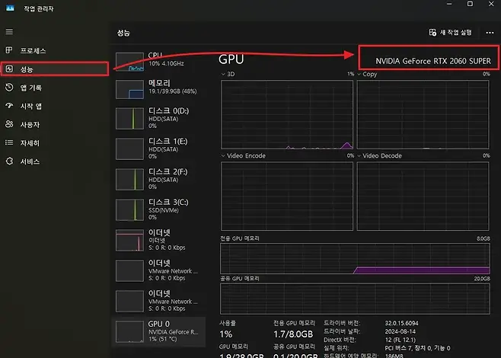
Task: Open the 3D engine dropdown chevron
Action: [223, 74]
